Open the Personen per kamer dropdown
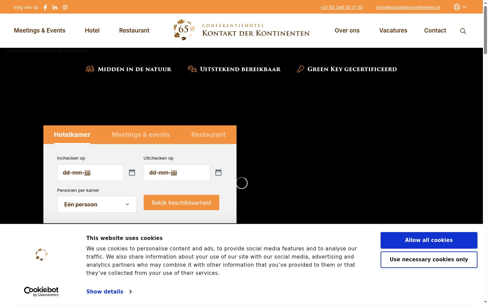The height and width of the screenshot is (305, 488). pyautogui.click(x=97, y=204)
